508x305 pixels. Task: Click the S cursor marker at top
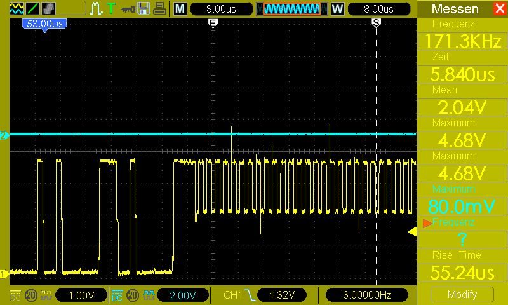pyautogui.click(x=376, y=23)
